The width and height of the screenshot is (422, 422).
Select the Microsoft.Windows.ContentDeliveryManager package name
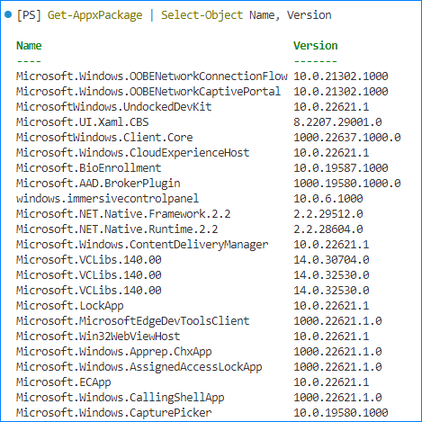142,245
